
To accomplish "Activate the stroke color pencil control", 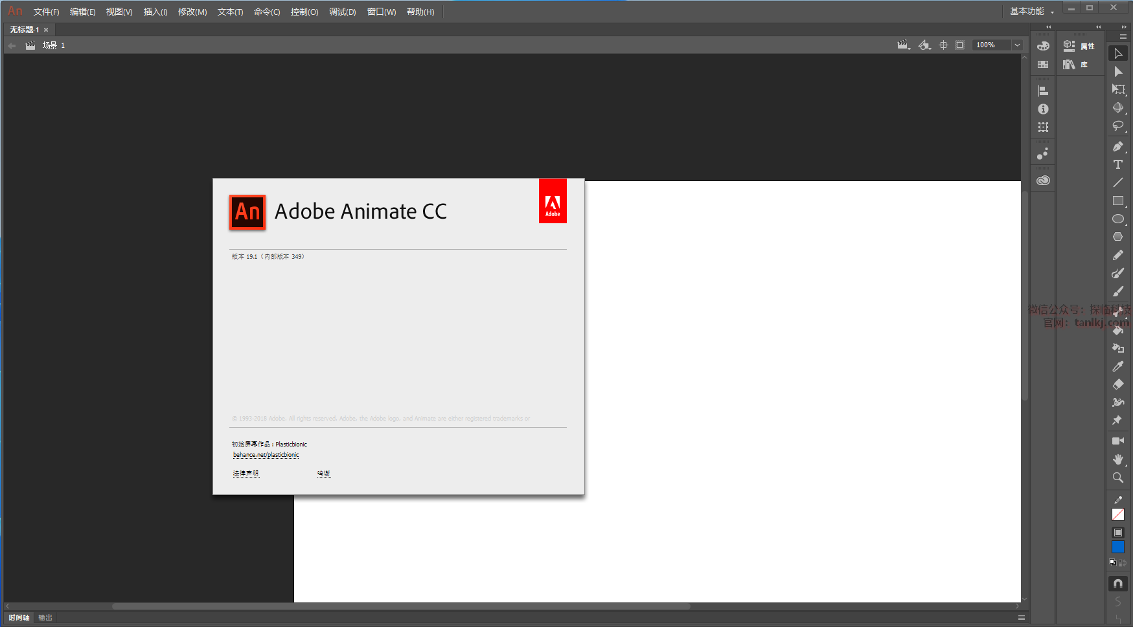I will 1118,500.
